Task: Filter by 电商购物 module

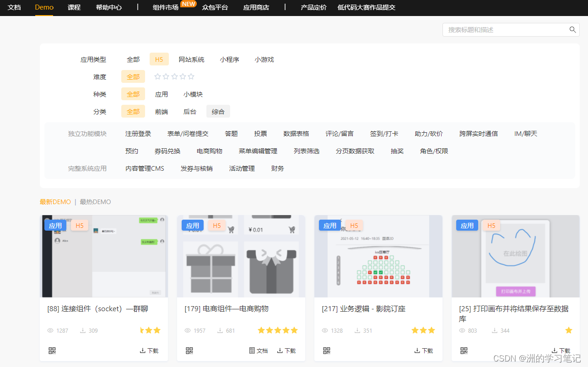Action: pyautogui.click(x=210, y=151)
